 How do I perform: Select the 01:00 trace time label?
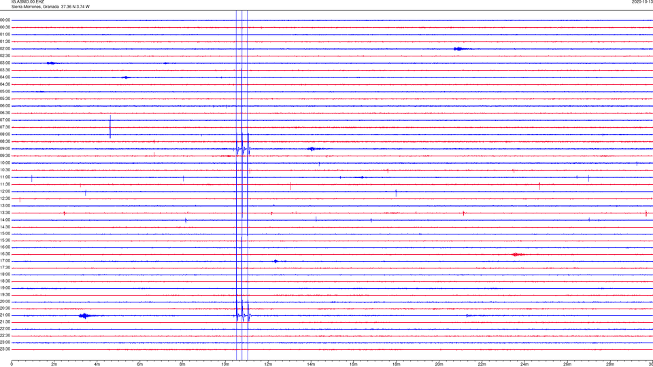coord(5,34)
